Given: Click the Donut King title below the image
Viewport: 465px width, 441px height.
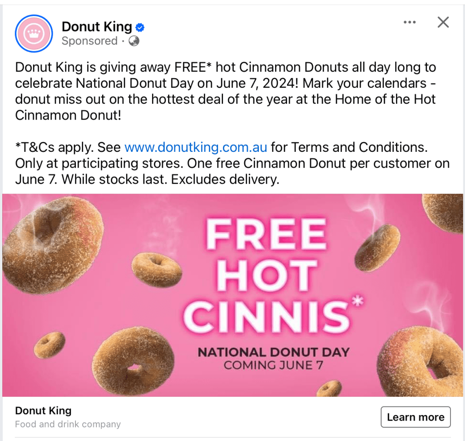Looking at the screenshot, I should [43, 411].
